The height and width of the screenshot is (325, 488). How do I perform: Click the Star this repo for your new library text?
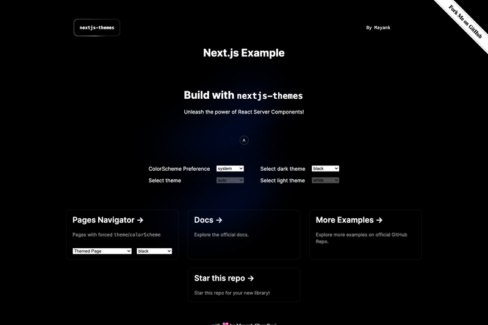[232, 293]
